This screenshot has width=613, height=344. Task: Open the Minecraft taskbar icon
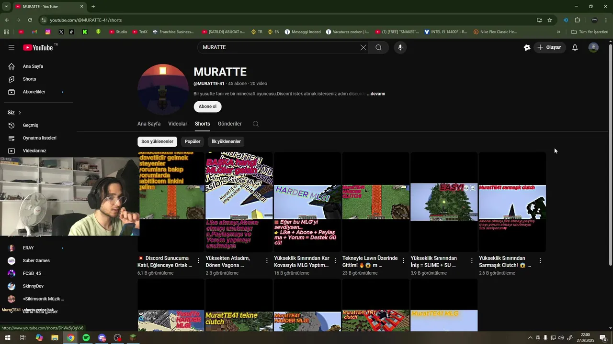click(x=133, y=338)
